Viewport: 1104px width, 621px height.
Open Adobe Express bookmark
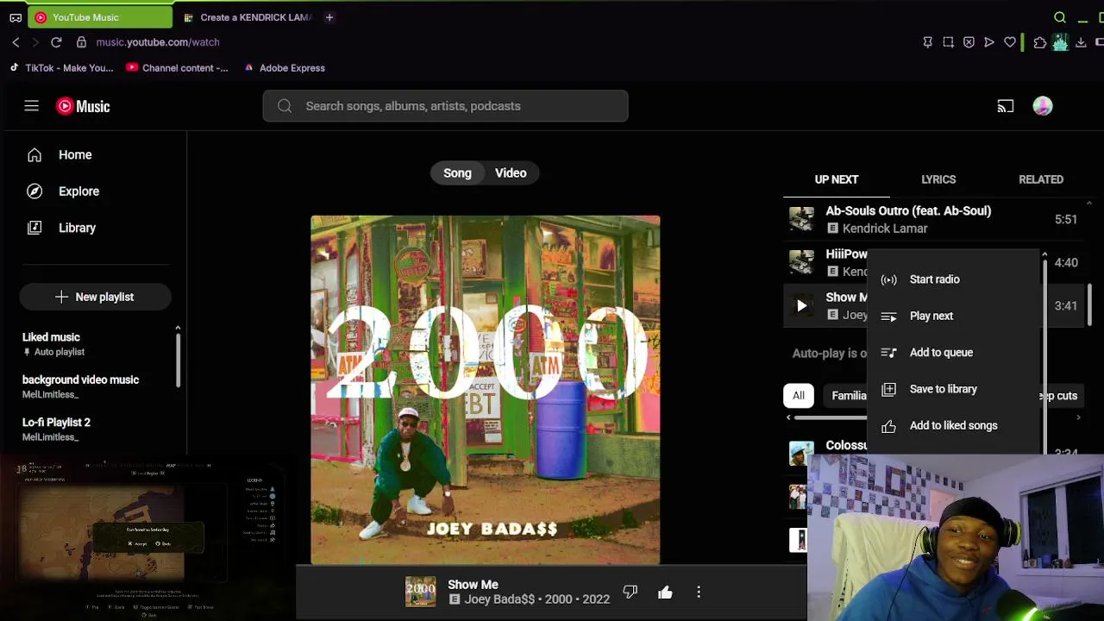point(284,68)
